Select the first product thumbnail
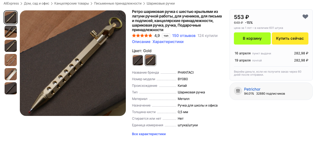The height and width of the screenshot is (144, 314). coord(11,17)
